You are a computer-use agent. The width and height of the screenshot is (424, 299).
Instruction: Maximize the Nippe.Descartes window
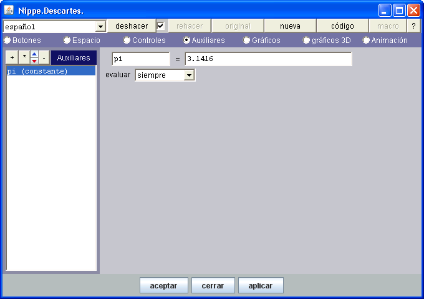(x=399, y=11)
